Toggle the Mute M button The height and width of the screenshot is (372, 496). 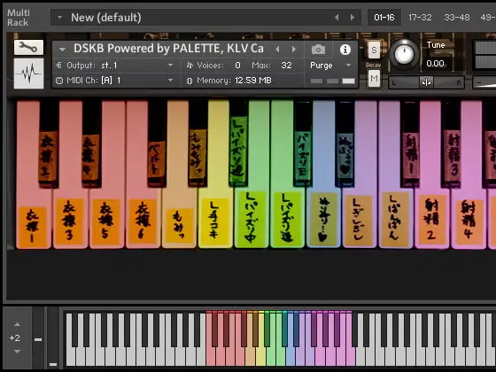[x=374, y=78]
